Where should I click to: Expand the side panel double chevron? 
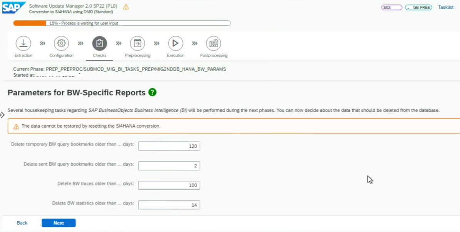point(2,115)
